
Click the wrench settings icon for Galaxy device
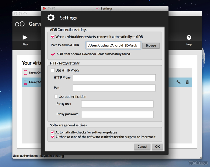coord(178,82)
